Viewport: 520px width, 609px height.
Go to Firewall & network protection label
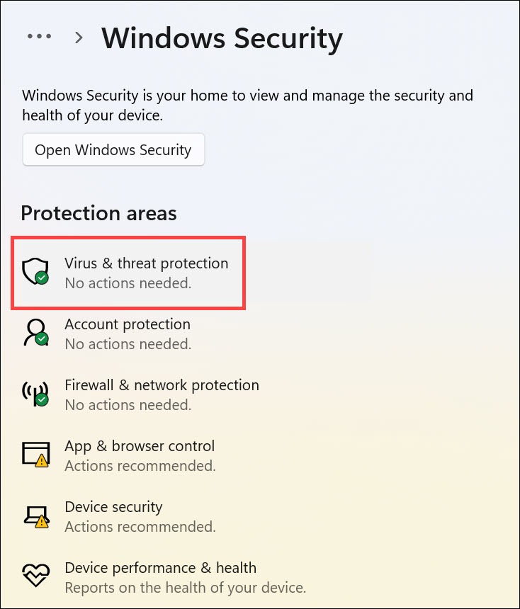[162, 385]
